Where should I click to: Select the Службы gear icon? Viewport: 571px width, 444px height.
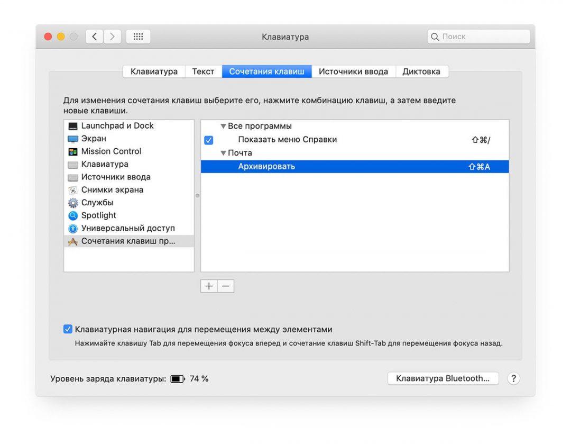(x=72, y=203)
